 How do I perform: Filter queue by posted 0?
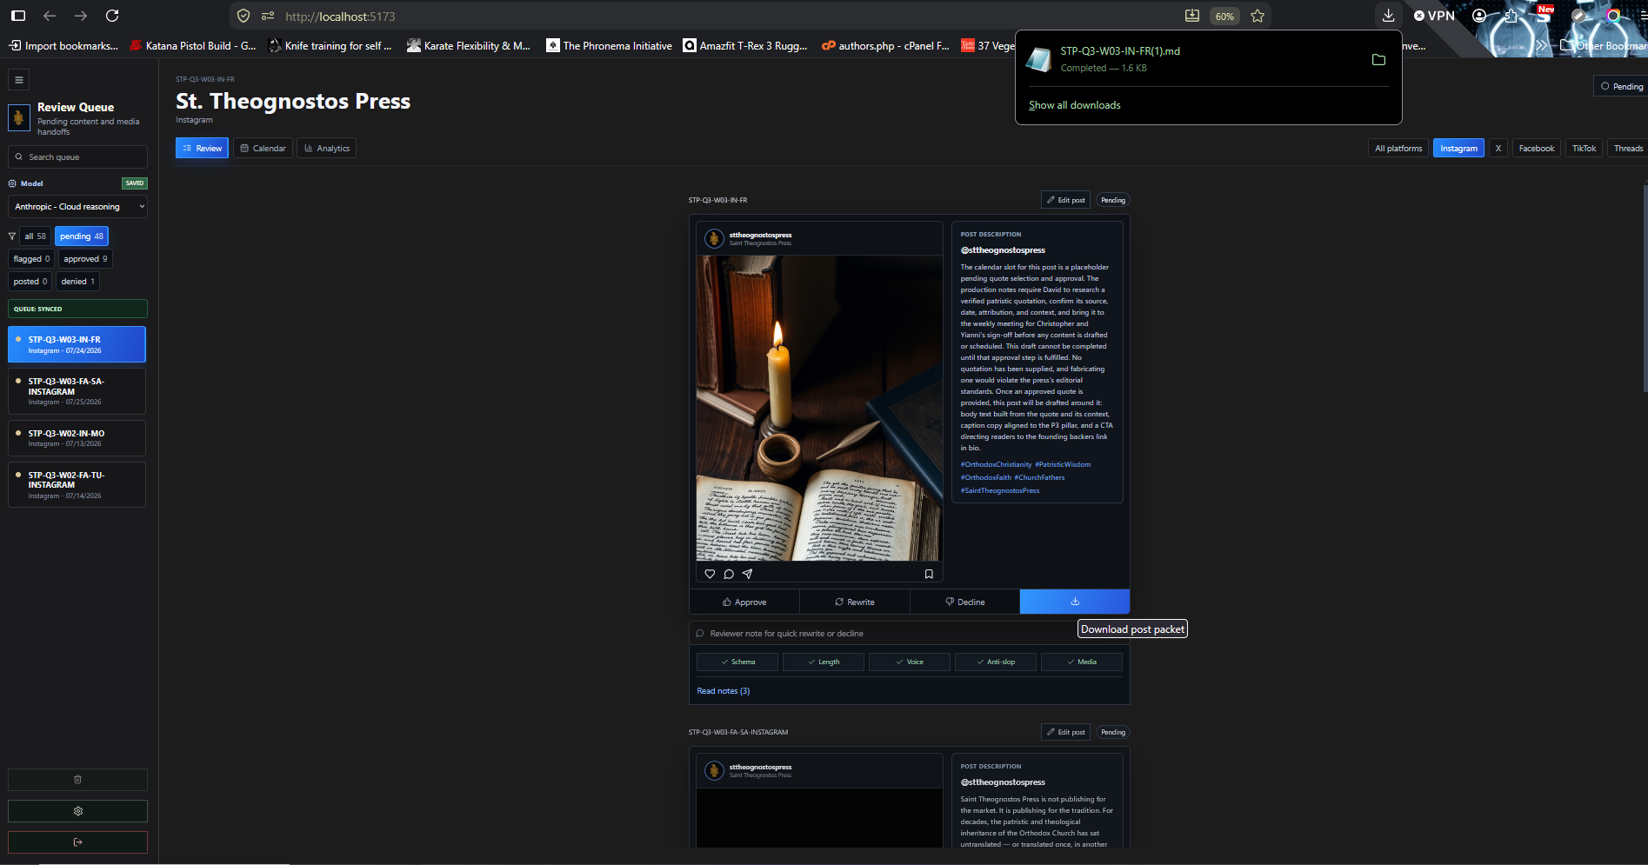pos(30,282)
